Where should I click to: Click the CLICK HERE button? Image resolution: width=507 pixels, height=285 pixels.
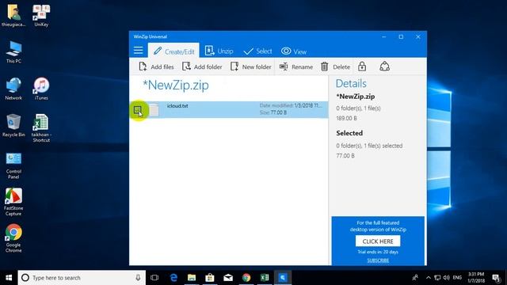(378, 241)
